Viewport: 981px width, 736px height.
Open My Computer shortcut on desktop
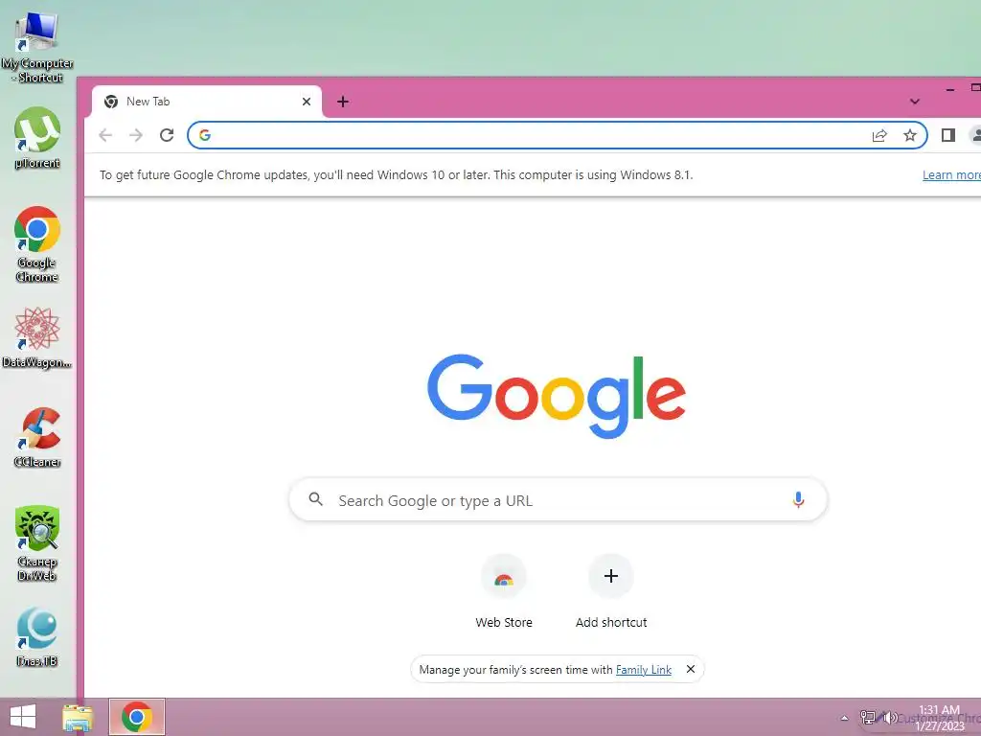pyautogui.click(x=37, y=46)
